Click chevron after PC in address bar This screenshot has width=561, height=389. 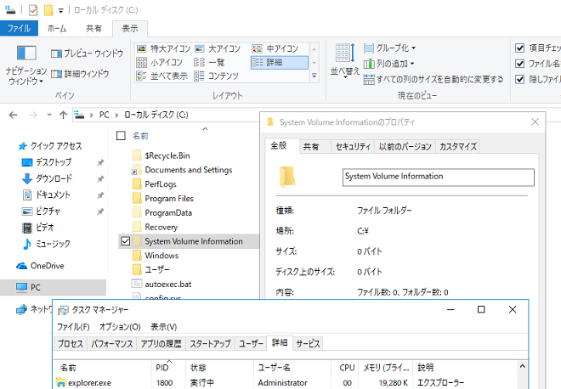116,116
